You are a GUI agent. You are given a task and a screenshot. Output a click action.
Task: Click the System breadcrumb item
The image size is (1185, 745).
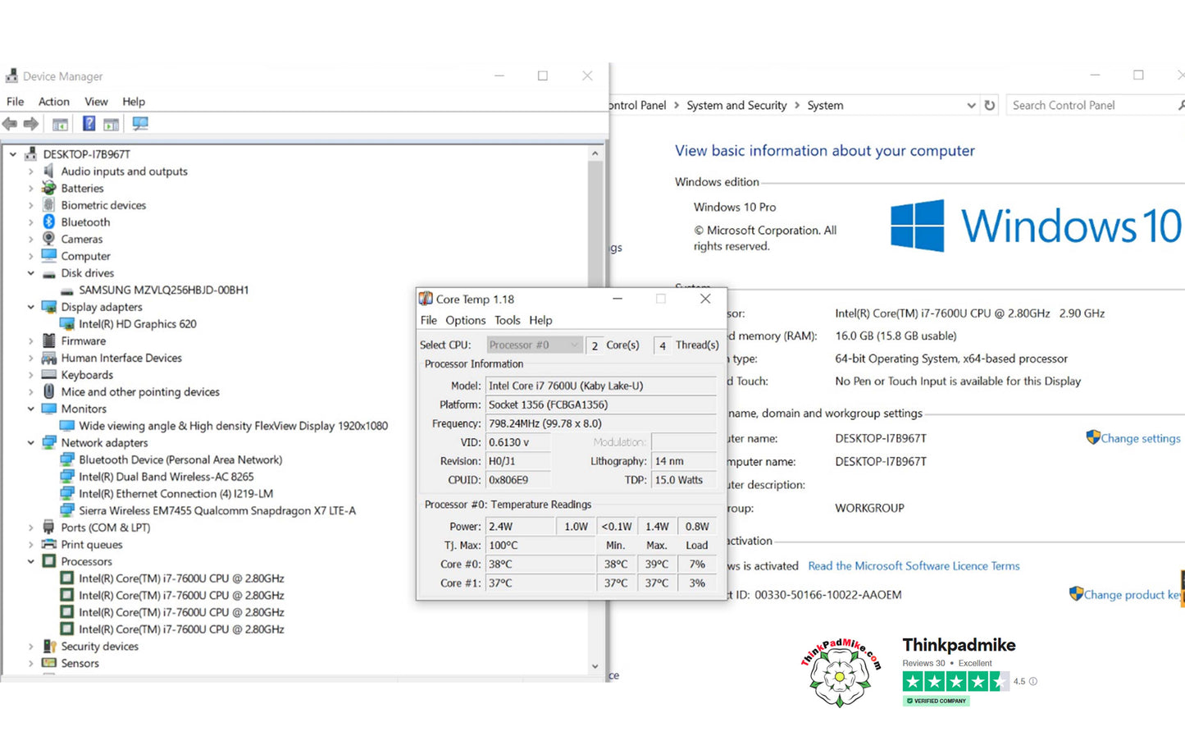point(825,105)
